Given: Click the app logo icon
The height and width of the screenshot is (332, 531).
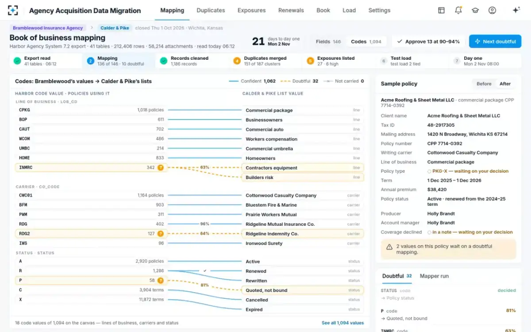Looking at the screenshot, I should coord(13,10).
